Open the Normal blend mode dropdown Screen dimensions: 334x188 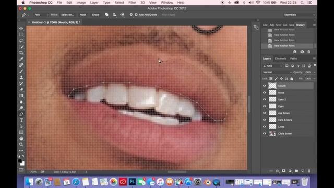(277, 72)
